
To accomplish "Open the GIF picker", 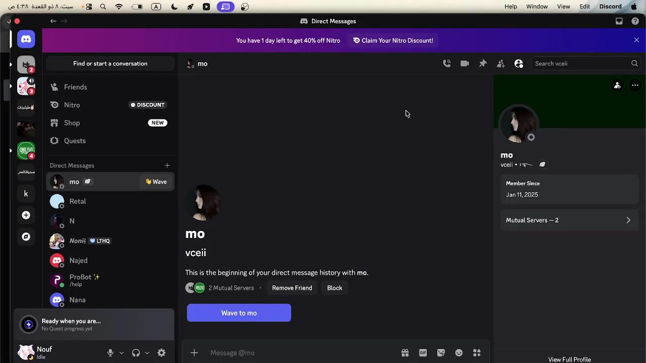I will click(423, 353).
